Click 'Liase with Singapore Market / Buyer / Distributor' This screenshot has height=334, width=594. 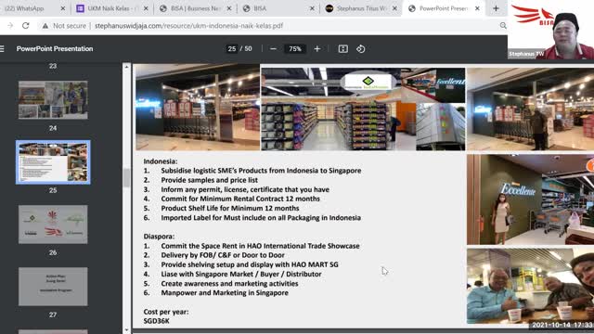pyautogui.click(x=241, y=275)
